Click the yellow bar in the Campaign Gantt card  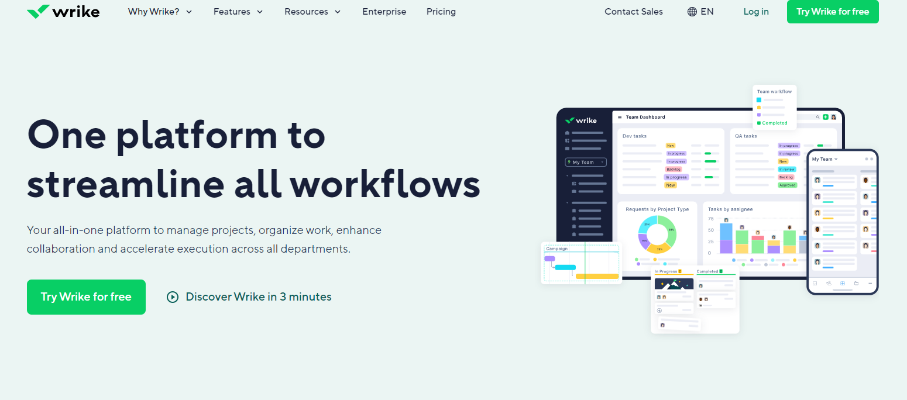[x=597, y=276]
